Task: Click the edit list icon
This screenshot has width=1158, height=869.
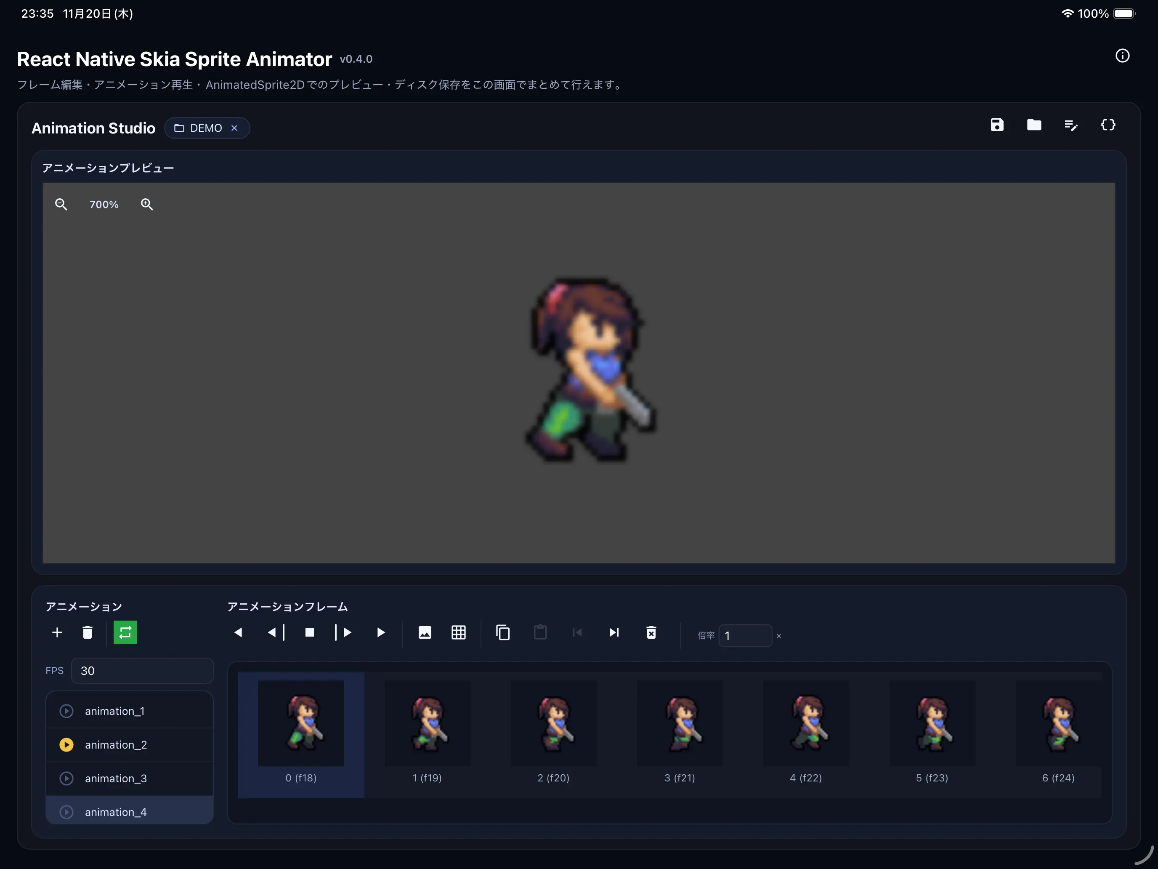Action: coord(1070,125)
